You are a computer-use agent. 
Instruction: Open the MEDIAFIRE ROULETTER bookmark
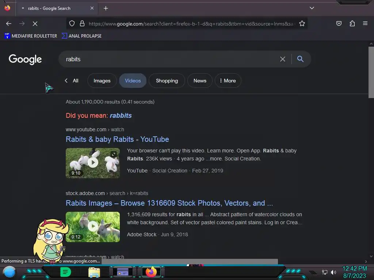click(31, 36)
